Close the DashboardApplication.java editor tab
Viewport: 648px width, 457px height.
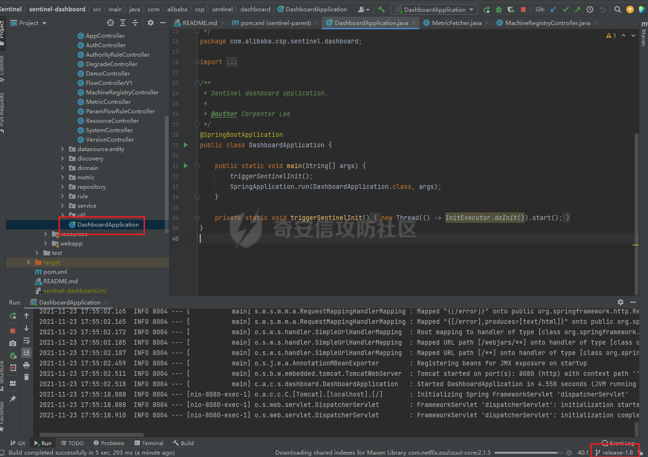tap(414, 23)
